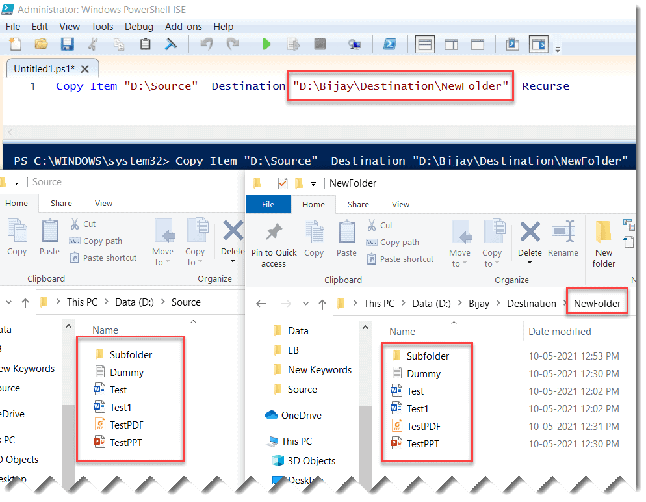Launch PowerShell.exe from the blue toolbar icon

point(390,44)
